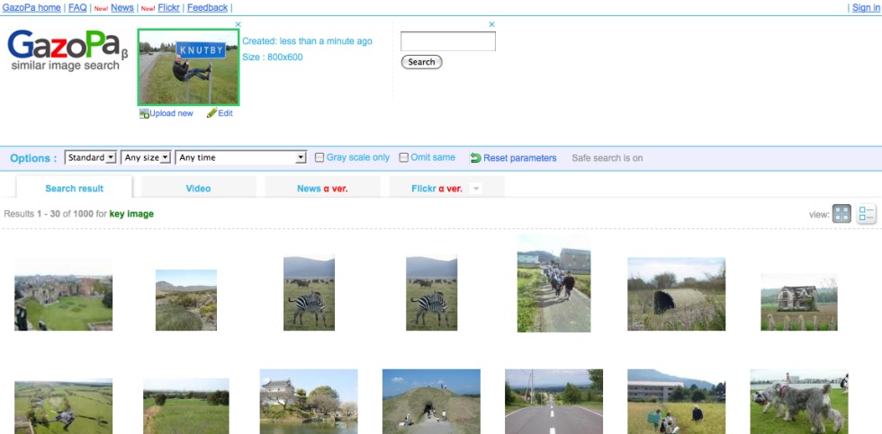
Task: Switch to the Video tab
Action: click(198, 189)
